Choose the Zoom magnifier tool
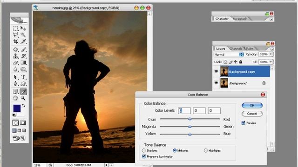The width and height of the screenshot is (298, 167). (x=23, y=98)
